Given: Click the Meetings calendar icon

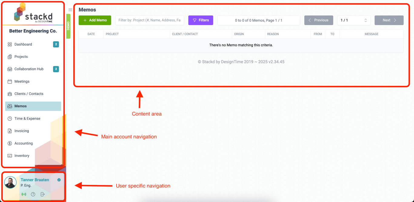Looking at the screenshot, I should [x=10, y=82].
